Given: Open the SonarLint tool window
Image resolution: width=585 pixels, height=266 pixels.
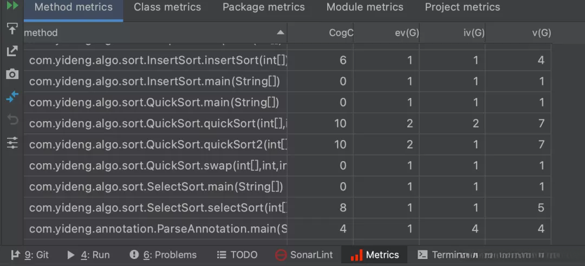Looking at the screenshot, I should 304,255.
